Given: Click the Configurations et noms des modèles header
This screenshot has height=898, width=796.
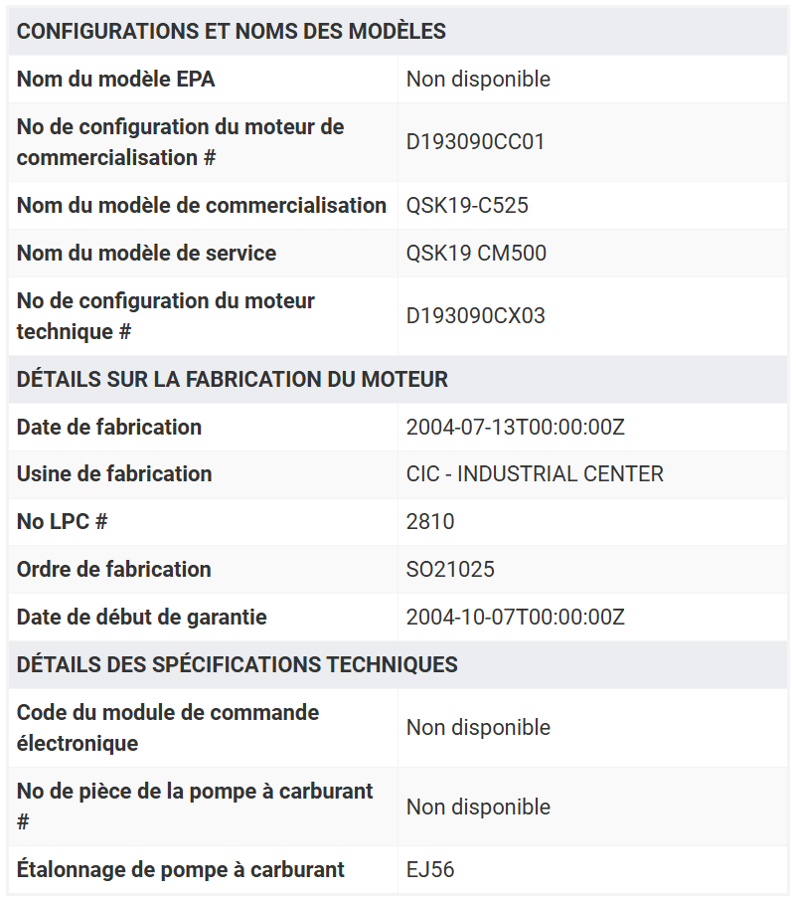Looking at the screenshot, I should coord(232,31).
